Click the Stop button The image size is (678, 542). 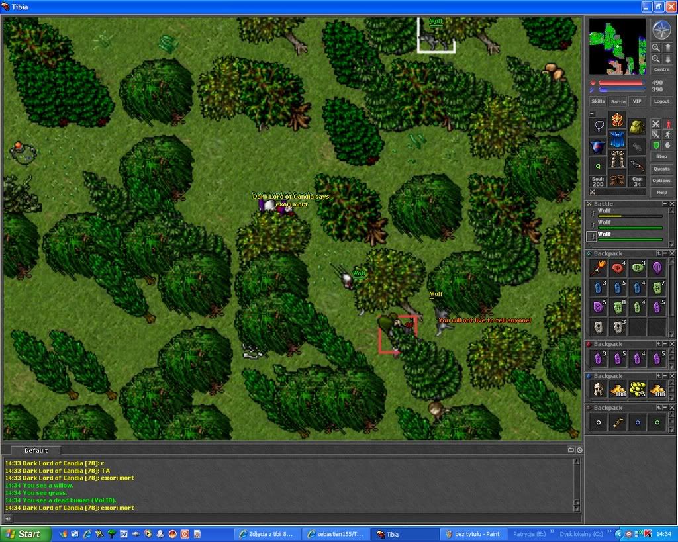pyautogui.click(x=661, y=156)
